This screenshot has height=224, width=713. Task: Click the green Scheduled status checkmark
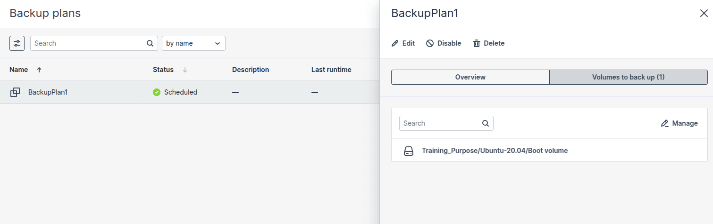(157, 92)
